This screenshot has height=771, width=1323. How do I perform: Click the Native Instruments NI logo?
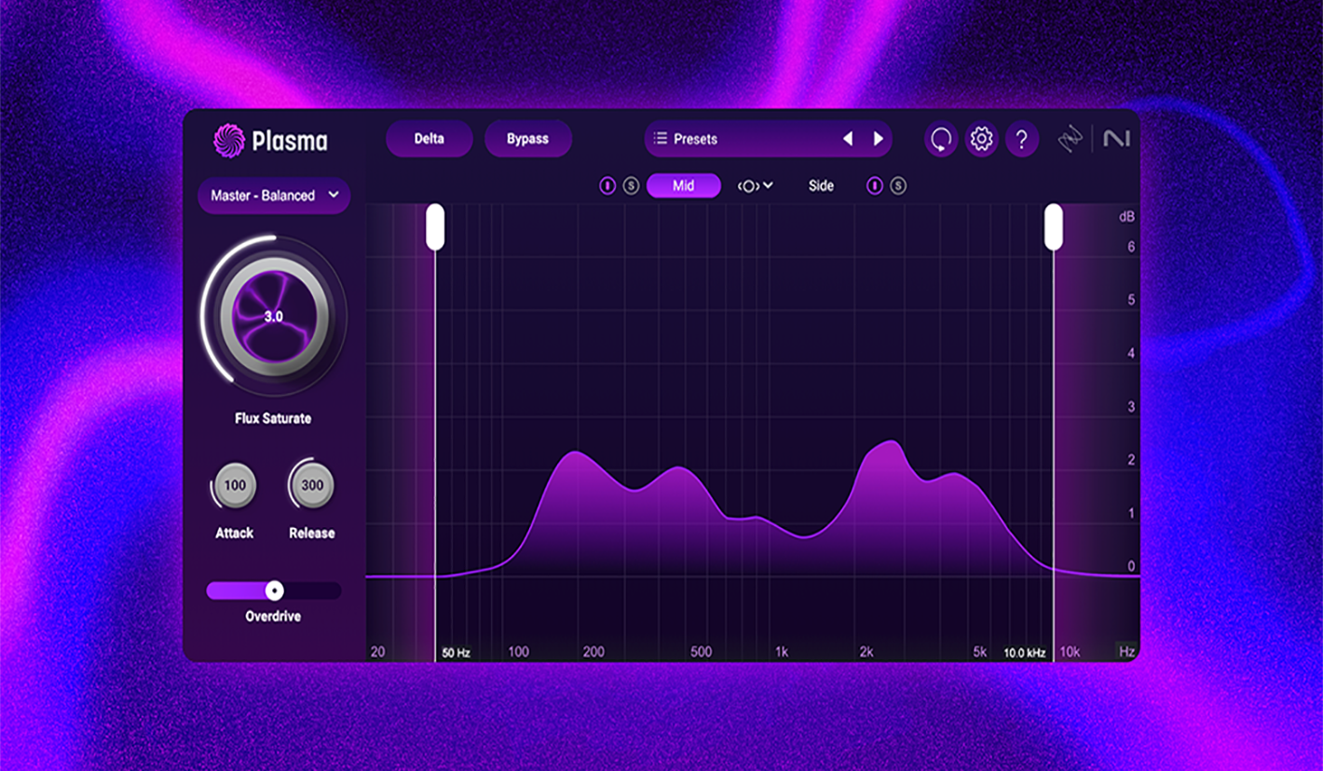pos(1116,139)
